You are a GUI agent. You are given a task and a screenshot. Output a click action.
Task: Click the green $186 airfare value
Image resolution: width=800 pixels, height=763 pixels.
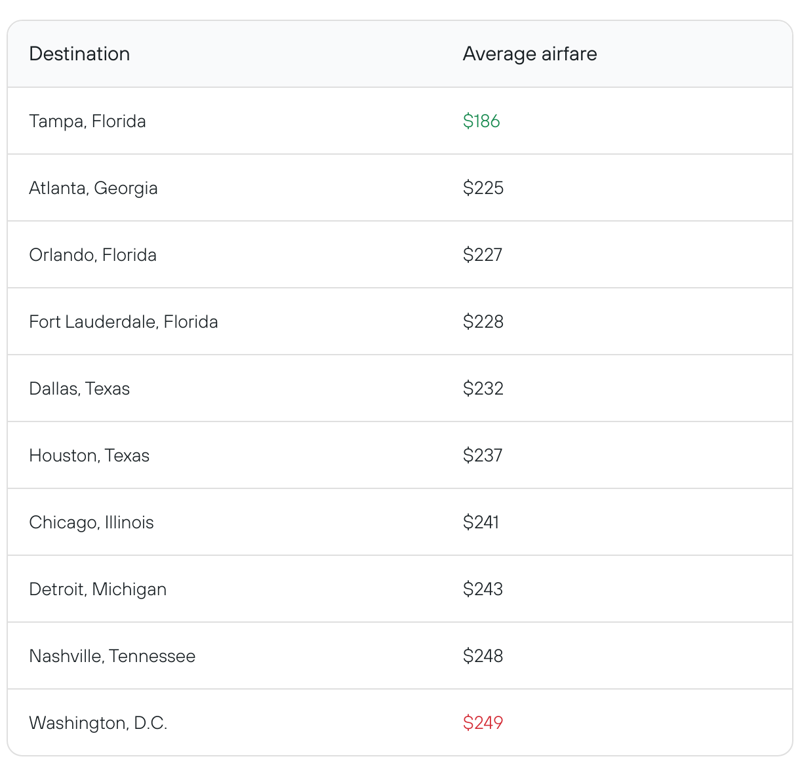[x=481, y=121]
